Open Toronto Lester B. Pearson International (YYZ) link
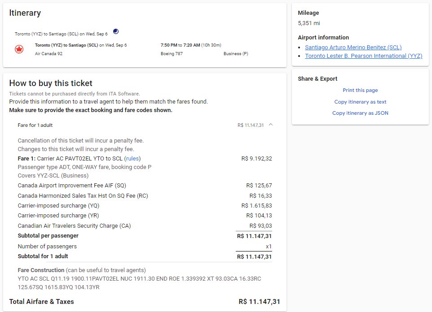The height and width of the screenshot is (312, 432). (x=364, y=56)
